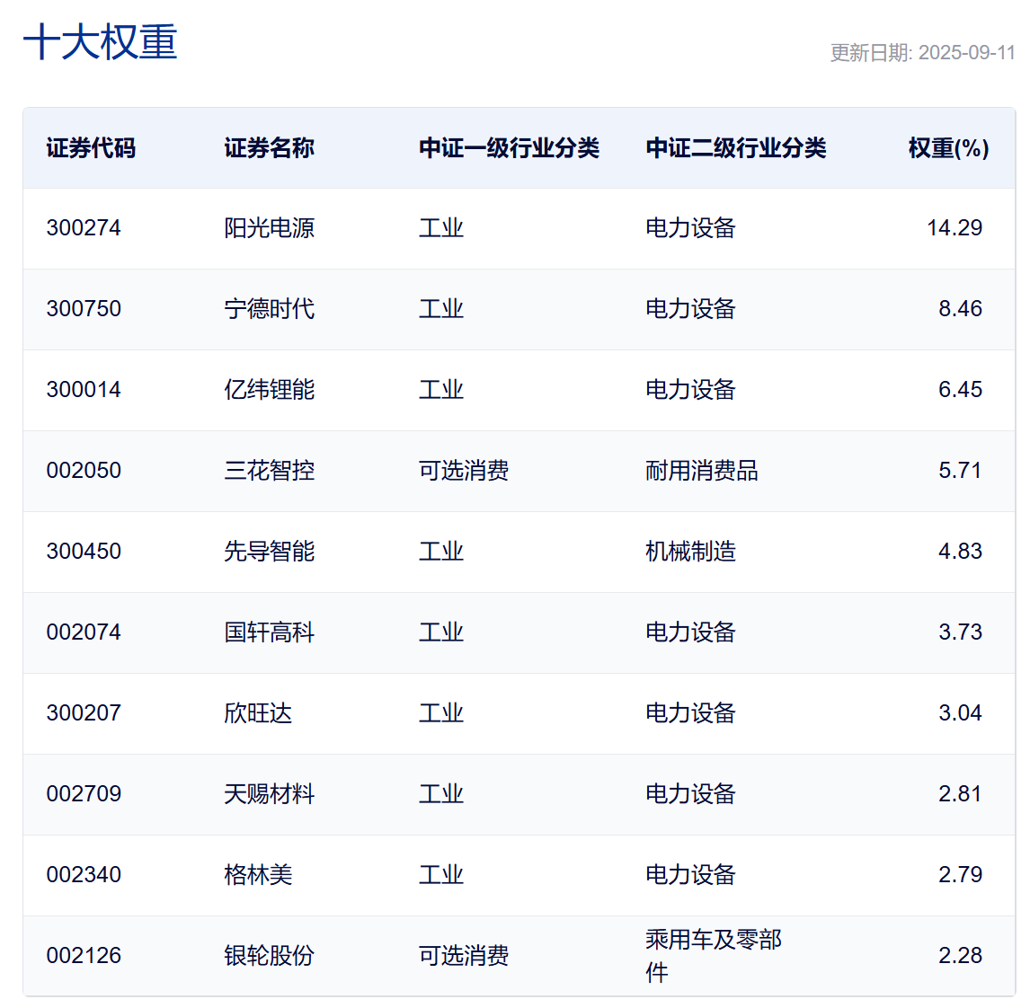Click weight value 3.73
This screenshot has width=1030, height=1008.
[x=961, y=632]
